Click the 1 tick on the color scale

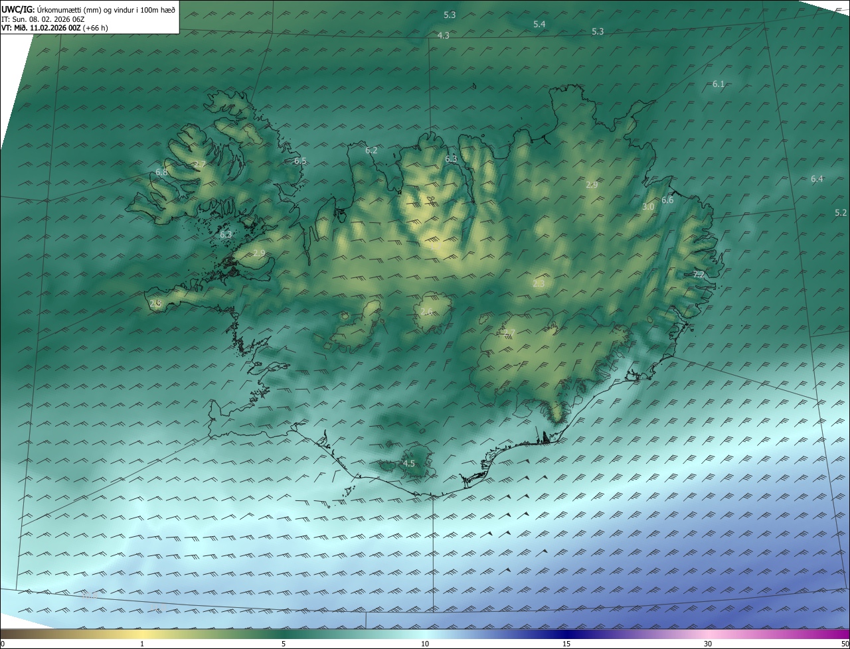[142, 644]
